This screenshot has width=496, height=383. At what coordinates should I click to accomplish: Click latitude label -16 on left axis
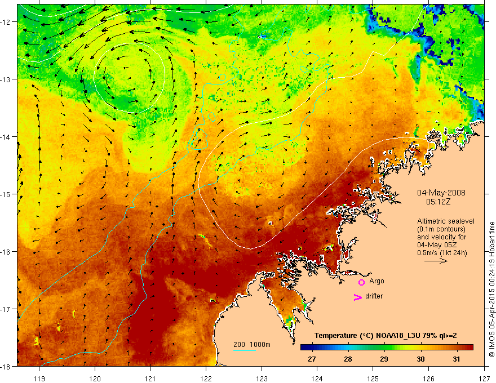(6, 252)
